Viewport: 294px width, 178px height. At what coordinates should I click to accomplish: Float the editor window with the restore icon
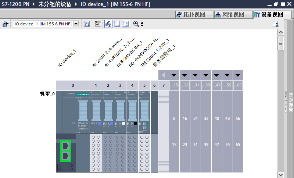tap(276, 4)
